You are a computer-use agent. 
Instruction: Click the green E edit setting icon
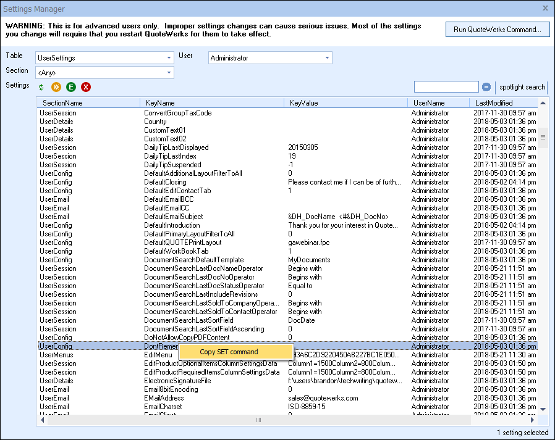(x=71, y=88)
